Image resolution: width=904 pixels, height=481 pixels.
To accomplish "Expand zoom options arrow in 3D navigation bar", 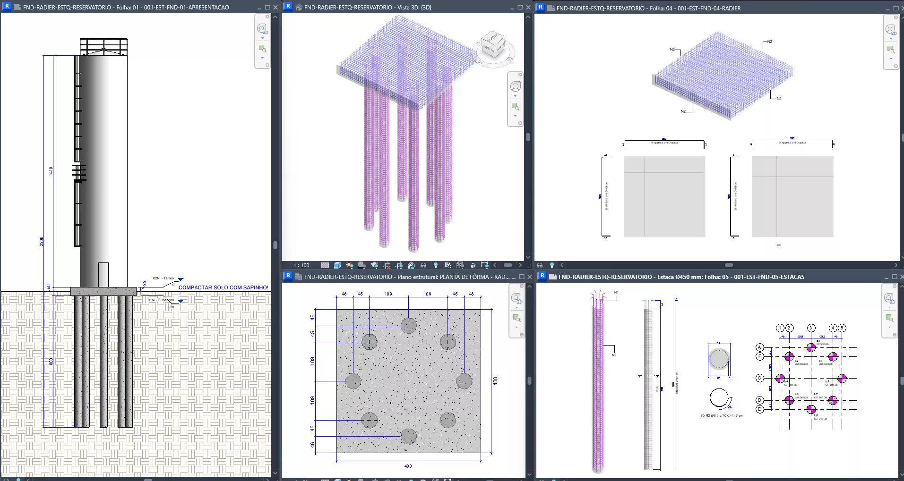I will [515, 116].
